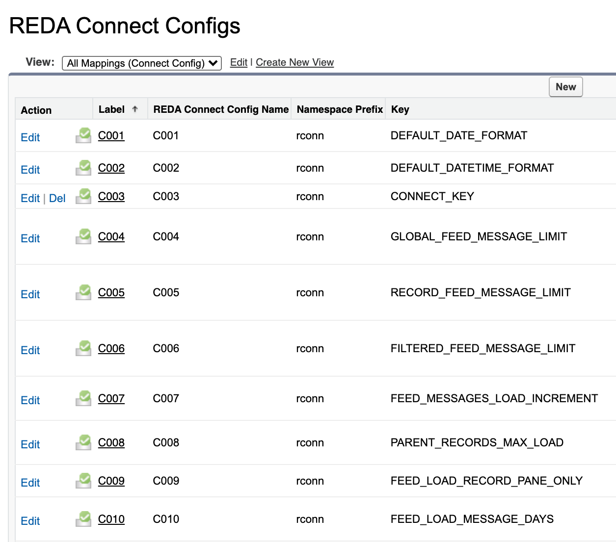Click the Edit link beside the View dropdown
The image size is (616, 542).
[239, 62]
